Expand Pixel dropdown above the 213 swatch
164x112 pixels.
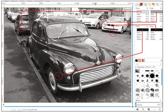click(142, 8)
